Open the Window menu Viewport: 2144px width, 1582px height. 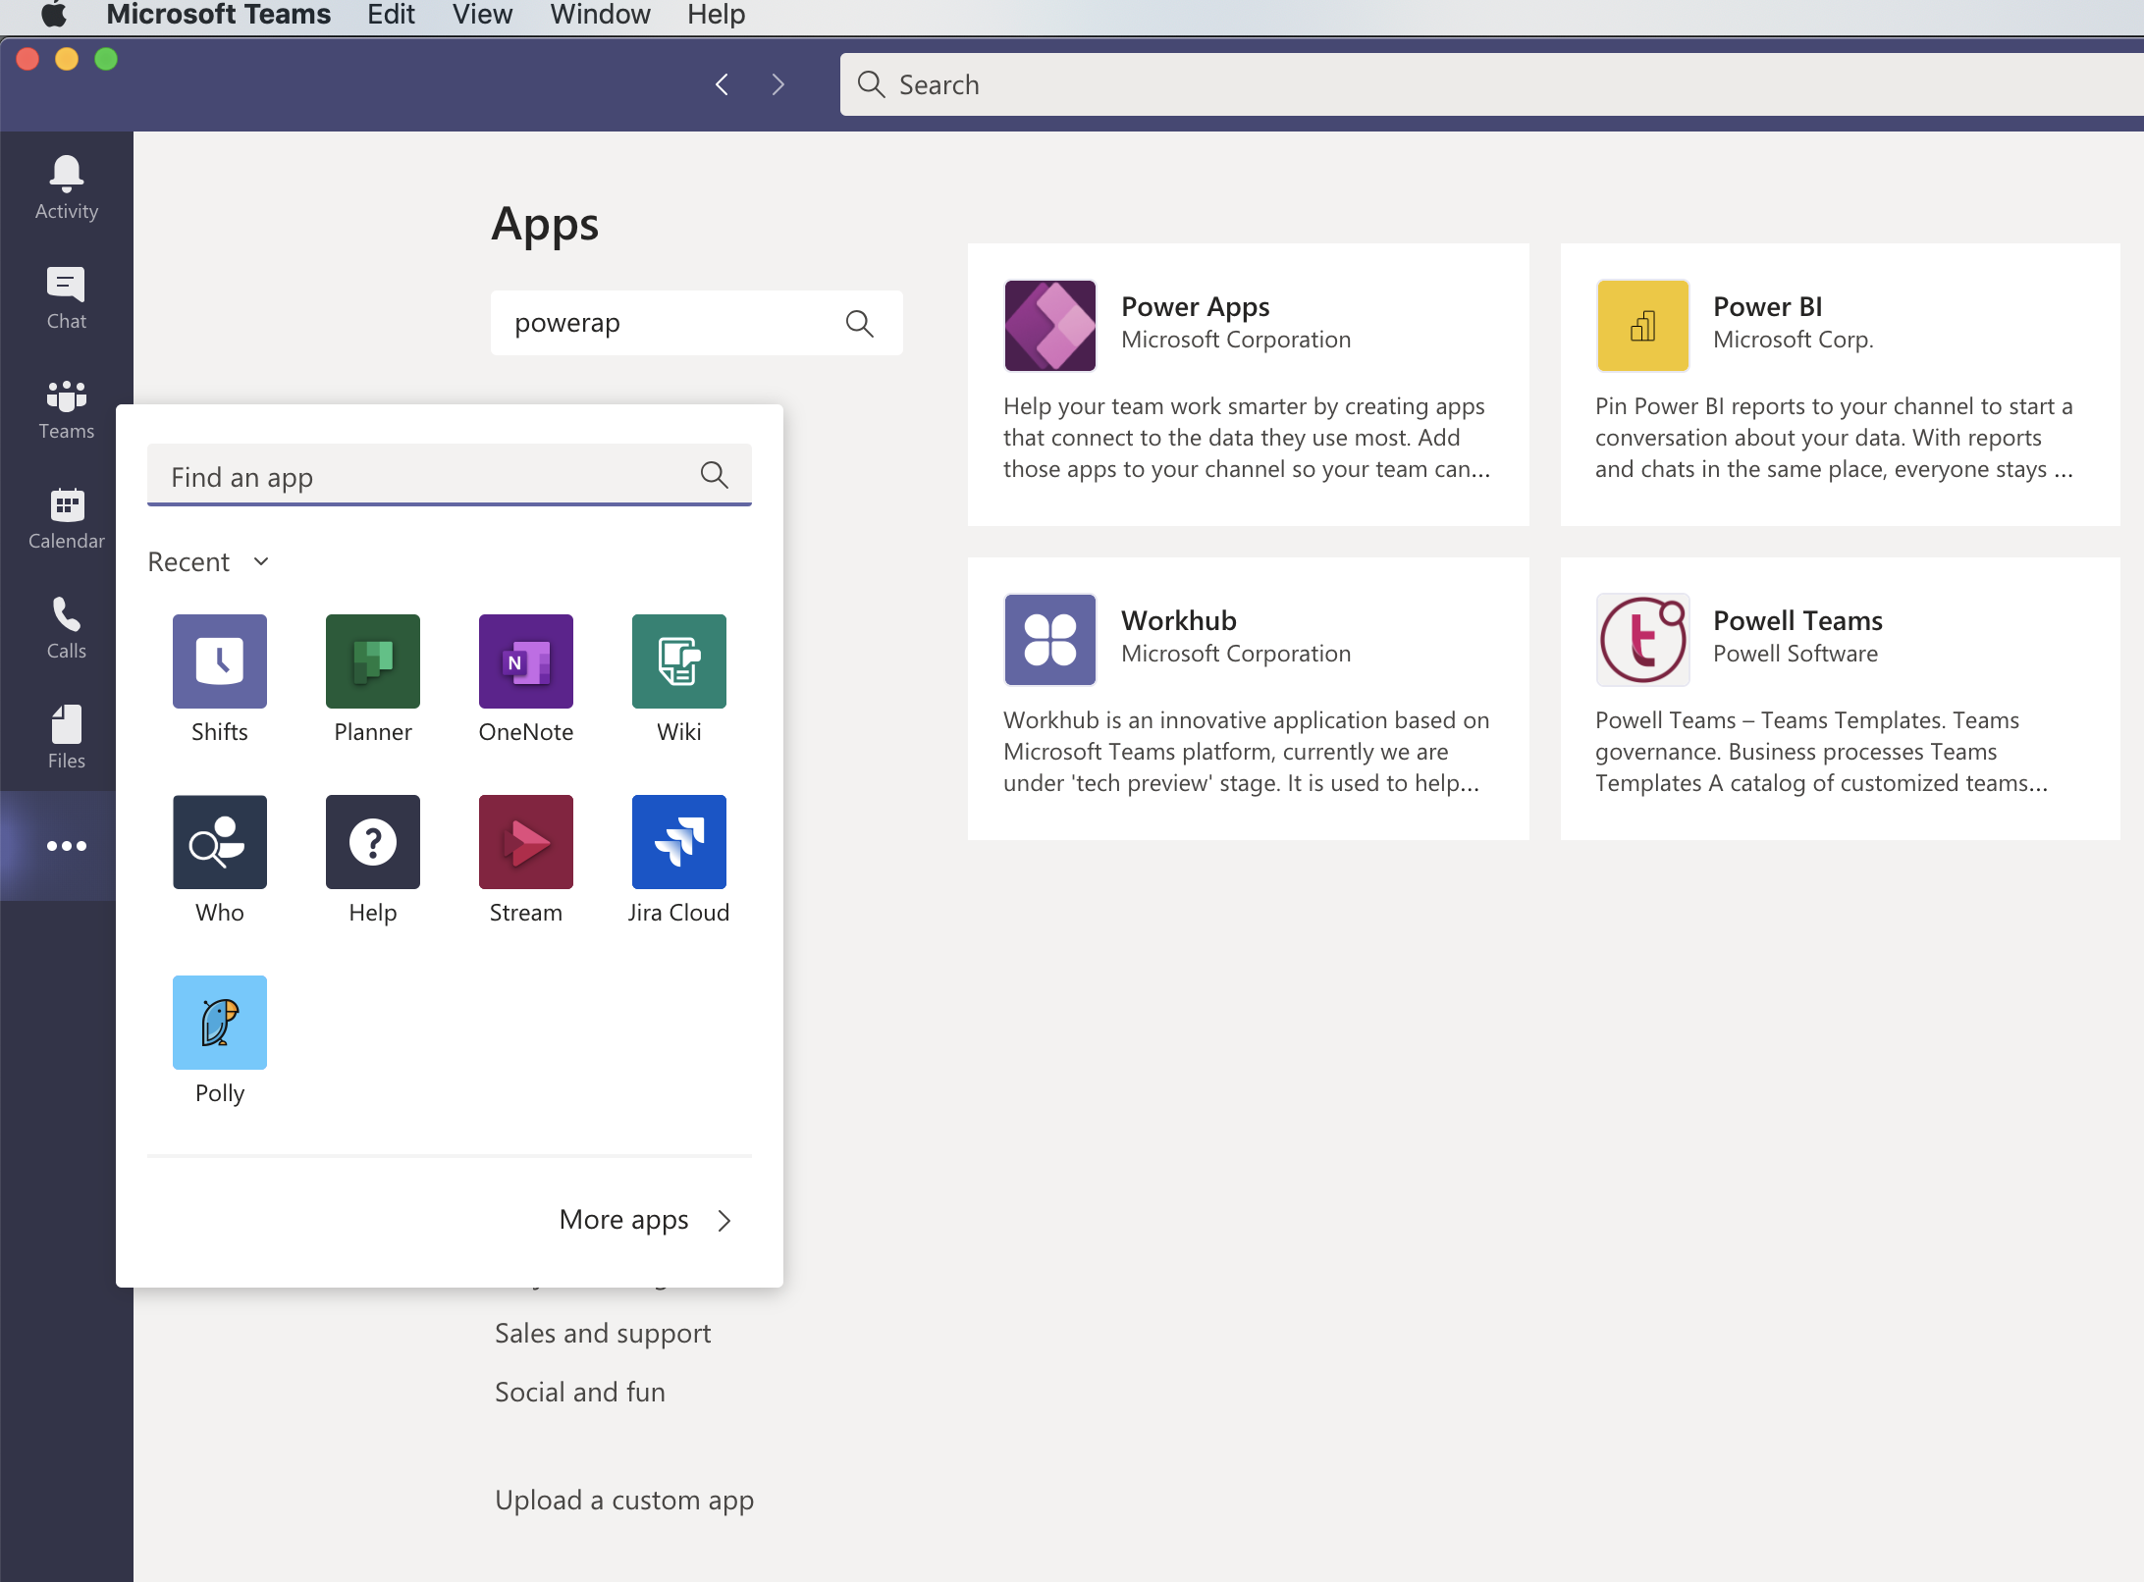coord(600,15)
